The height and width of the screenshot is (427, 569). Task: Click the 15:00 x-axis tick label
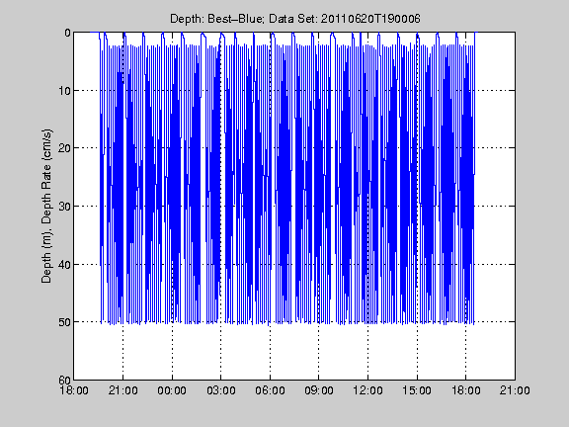[x=417, y=390]
